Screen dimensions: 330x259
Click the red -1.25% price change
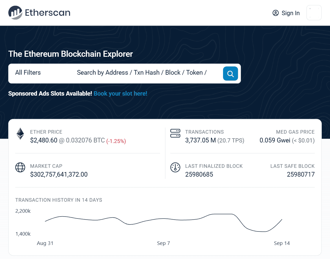(116, 141)
